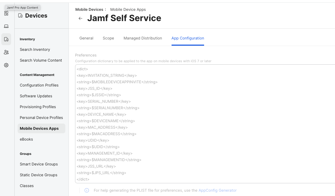Screen dimensions: 335x196
Task: Click the opening <dict> line
Action: [82, 69]
